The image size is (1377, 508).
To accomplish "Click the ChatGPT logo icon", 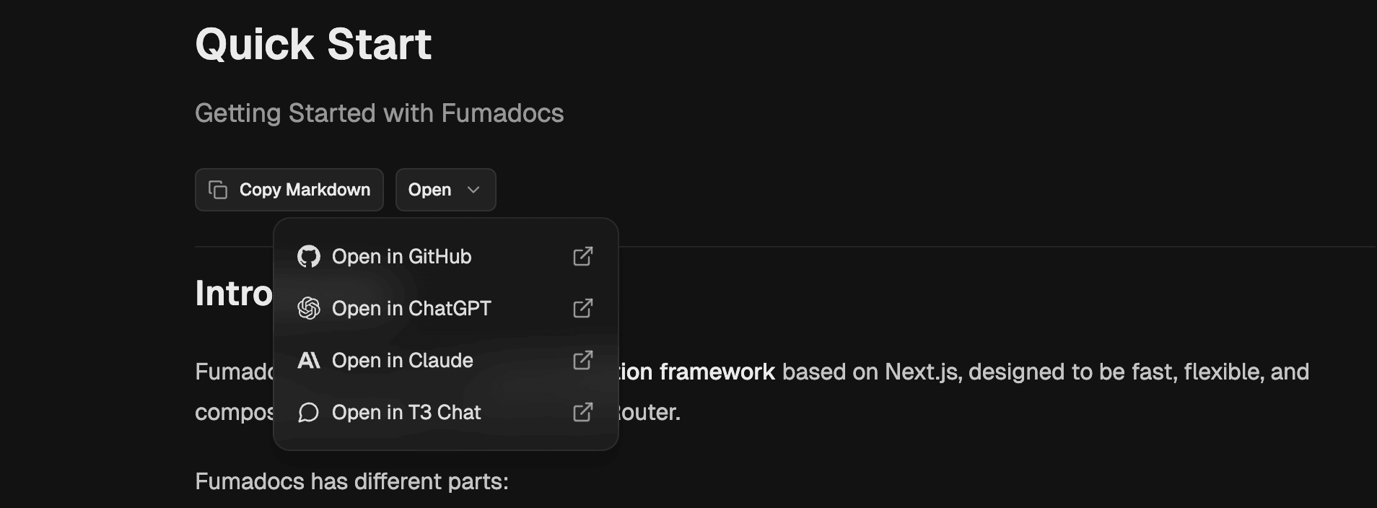I will tap(310, 308).
